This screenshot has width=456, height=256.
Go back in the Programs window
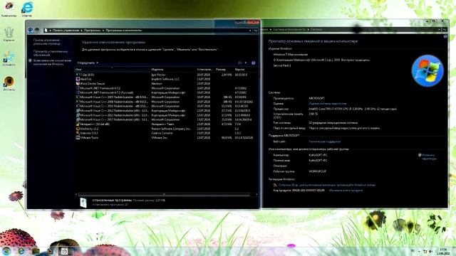[x=30, y=30]
